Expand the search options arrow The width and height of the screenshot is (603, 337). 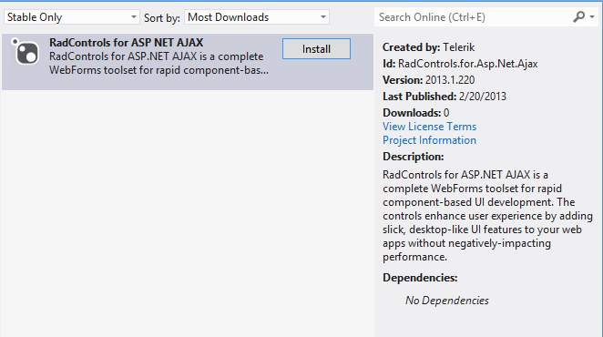tap(592, 17)
